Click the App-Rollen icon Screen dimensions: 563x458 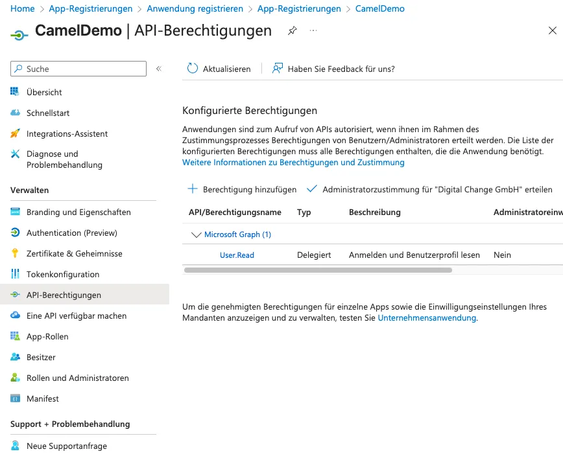tap(15, 336)
